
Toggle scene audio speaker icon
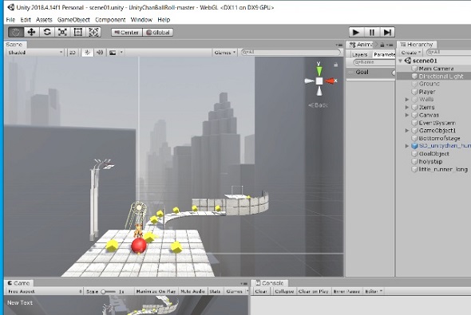click(x=100, y=53)
